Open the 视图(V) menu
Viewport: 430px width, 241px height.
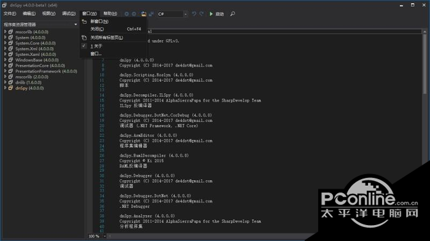tap(49, 13)
